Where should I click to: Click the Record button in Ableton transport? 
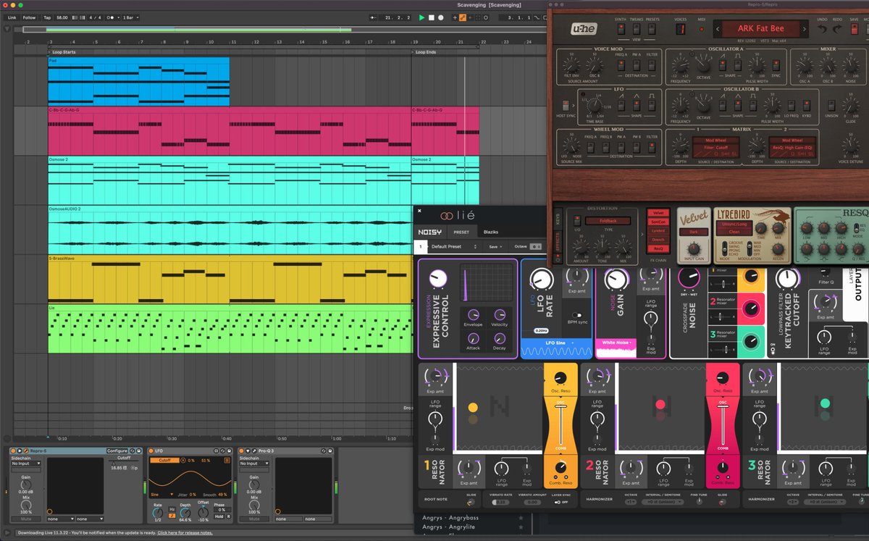tap(441, 17)
